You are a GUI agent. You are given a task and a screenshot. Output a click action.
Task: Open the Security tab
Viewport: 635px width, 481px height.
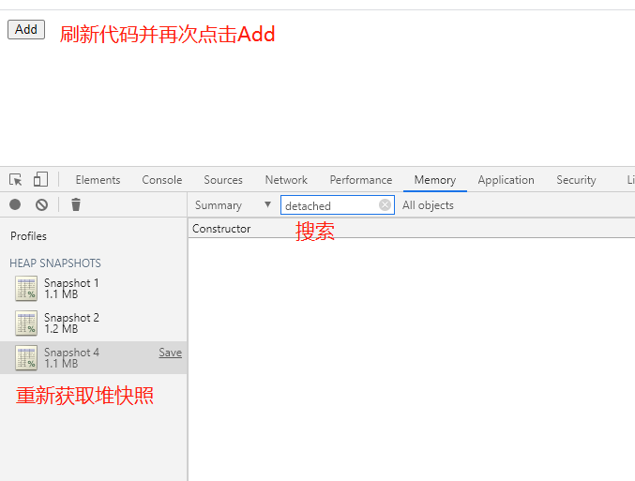pos(576,180)
